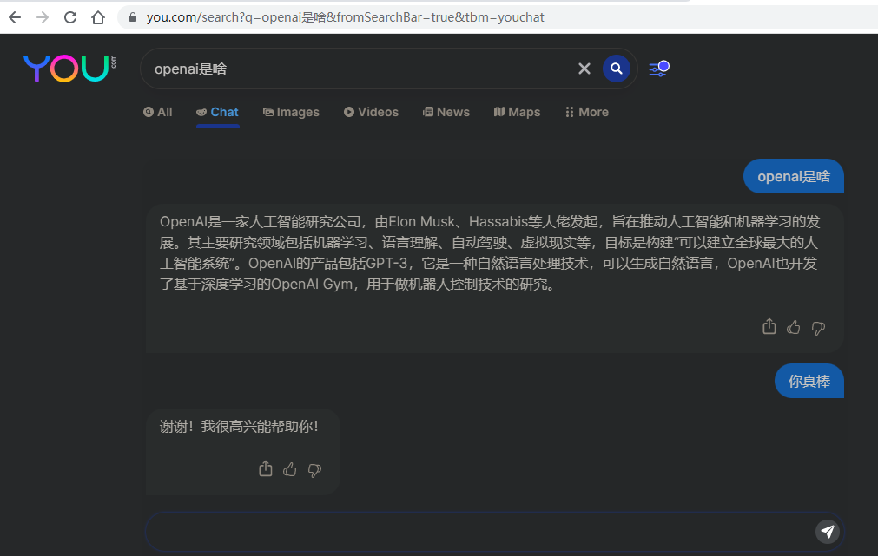Like the '谢谢！我很高兴能帮助你！' reply
This screenshot has height=556, width=878.
click(289, 469)
